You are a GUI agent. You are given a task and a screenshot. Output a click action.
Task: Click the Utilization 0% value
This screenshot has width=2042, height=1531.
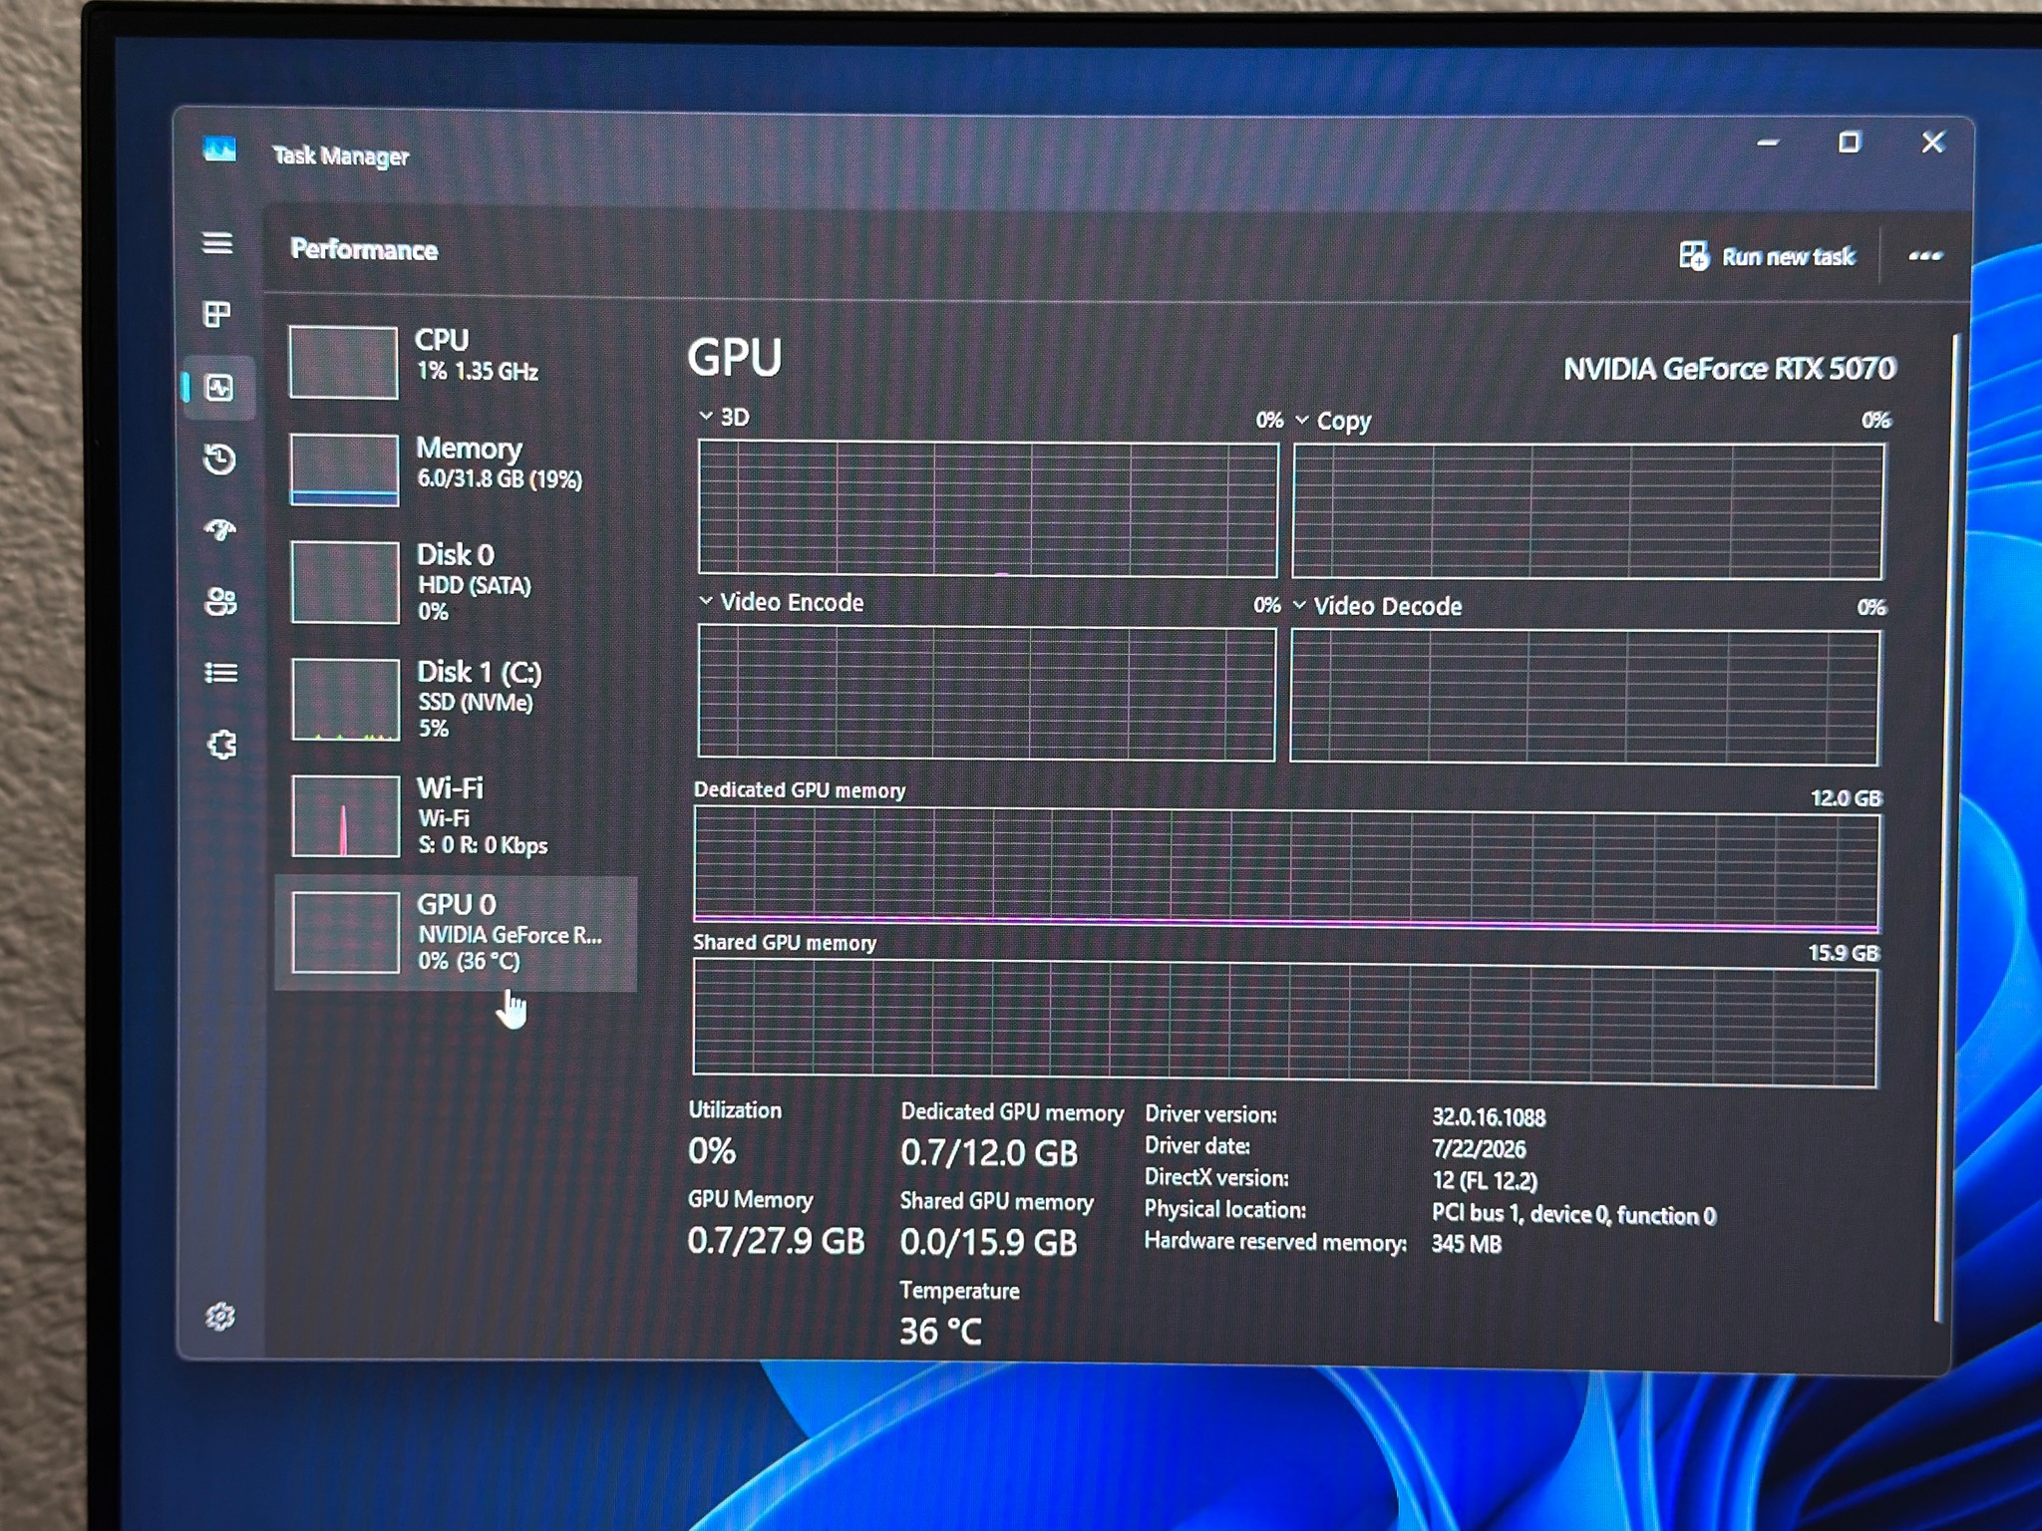[x=712, y=1151]
